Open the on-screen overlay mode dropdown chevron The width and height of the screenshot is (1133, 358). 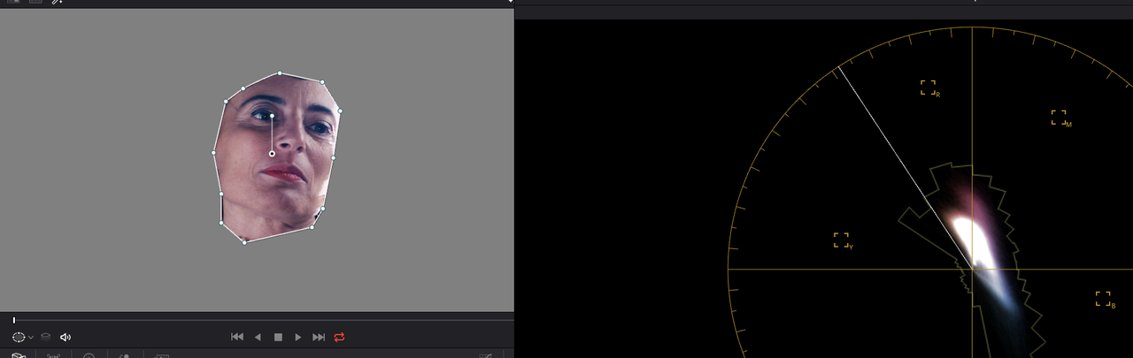pyautogui.click(x=31, y=338)
